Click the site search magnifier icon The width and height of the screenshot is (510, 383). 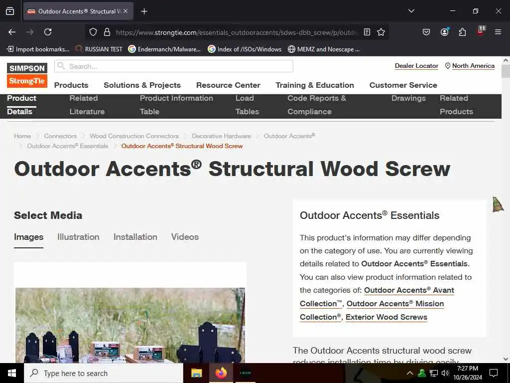61,66
